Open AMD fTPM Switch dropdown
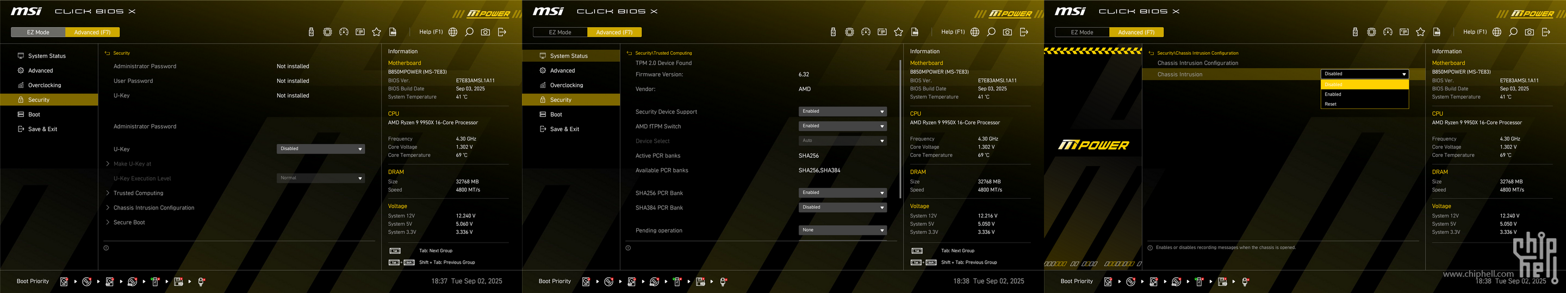Image resolution: width=1566 pixels, height=293 pixels. pos(843,126)
